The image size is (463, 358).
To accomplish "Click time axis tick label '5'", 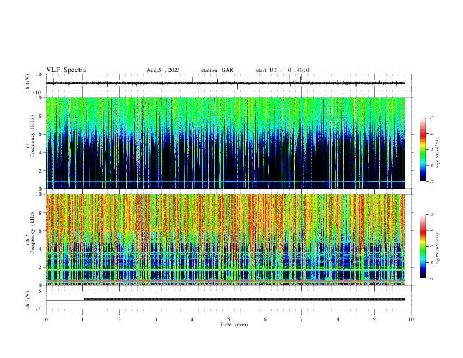I will point(229,319).
